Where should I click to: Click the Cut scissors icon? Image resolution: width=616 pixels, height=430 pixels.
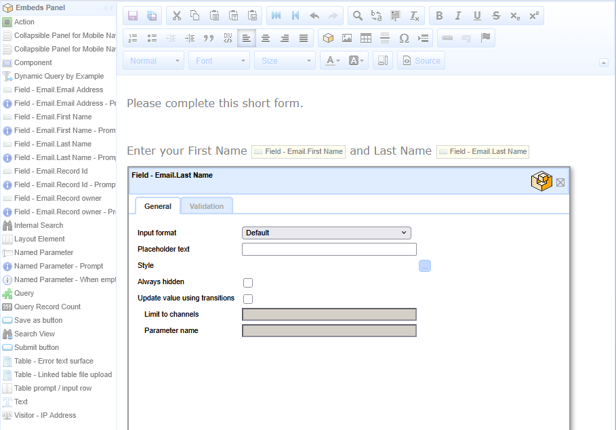coord(176,16)
